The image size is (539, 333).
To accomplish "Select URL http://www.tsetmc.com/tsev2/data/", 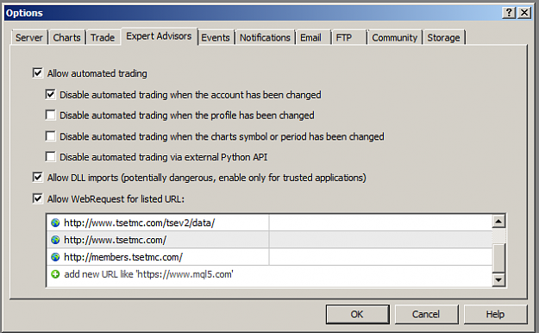I will 140,223.
